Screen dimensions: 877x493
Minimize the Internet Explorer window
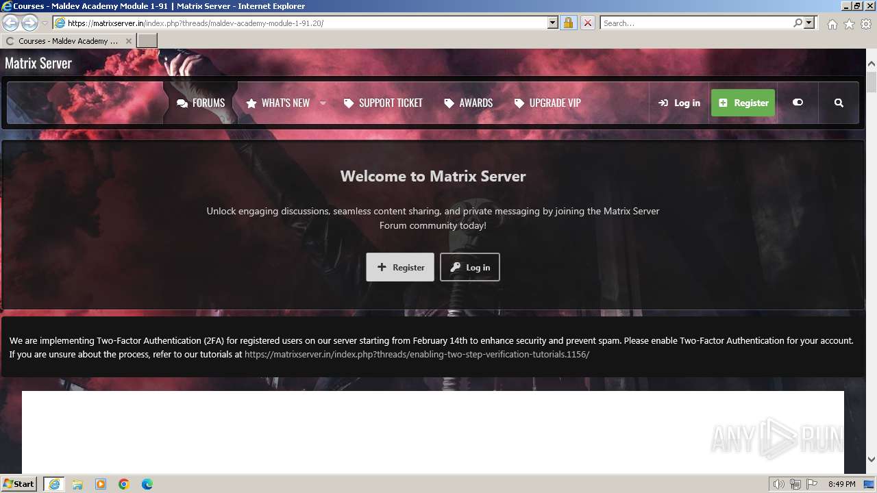click(846, 6)
